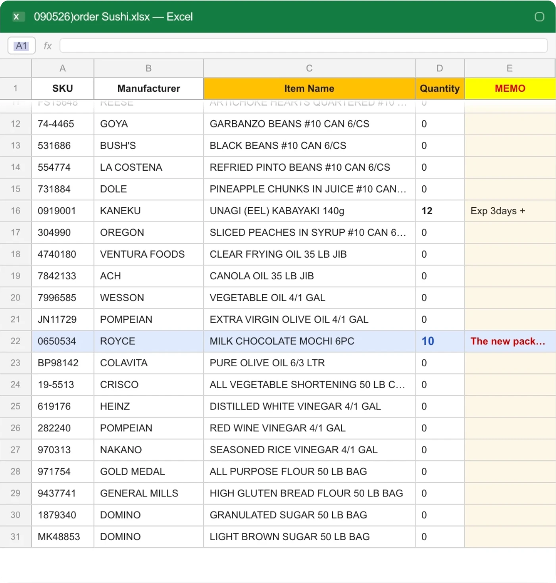
Task: Select row 16 header
Action: pos(15,211)
